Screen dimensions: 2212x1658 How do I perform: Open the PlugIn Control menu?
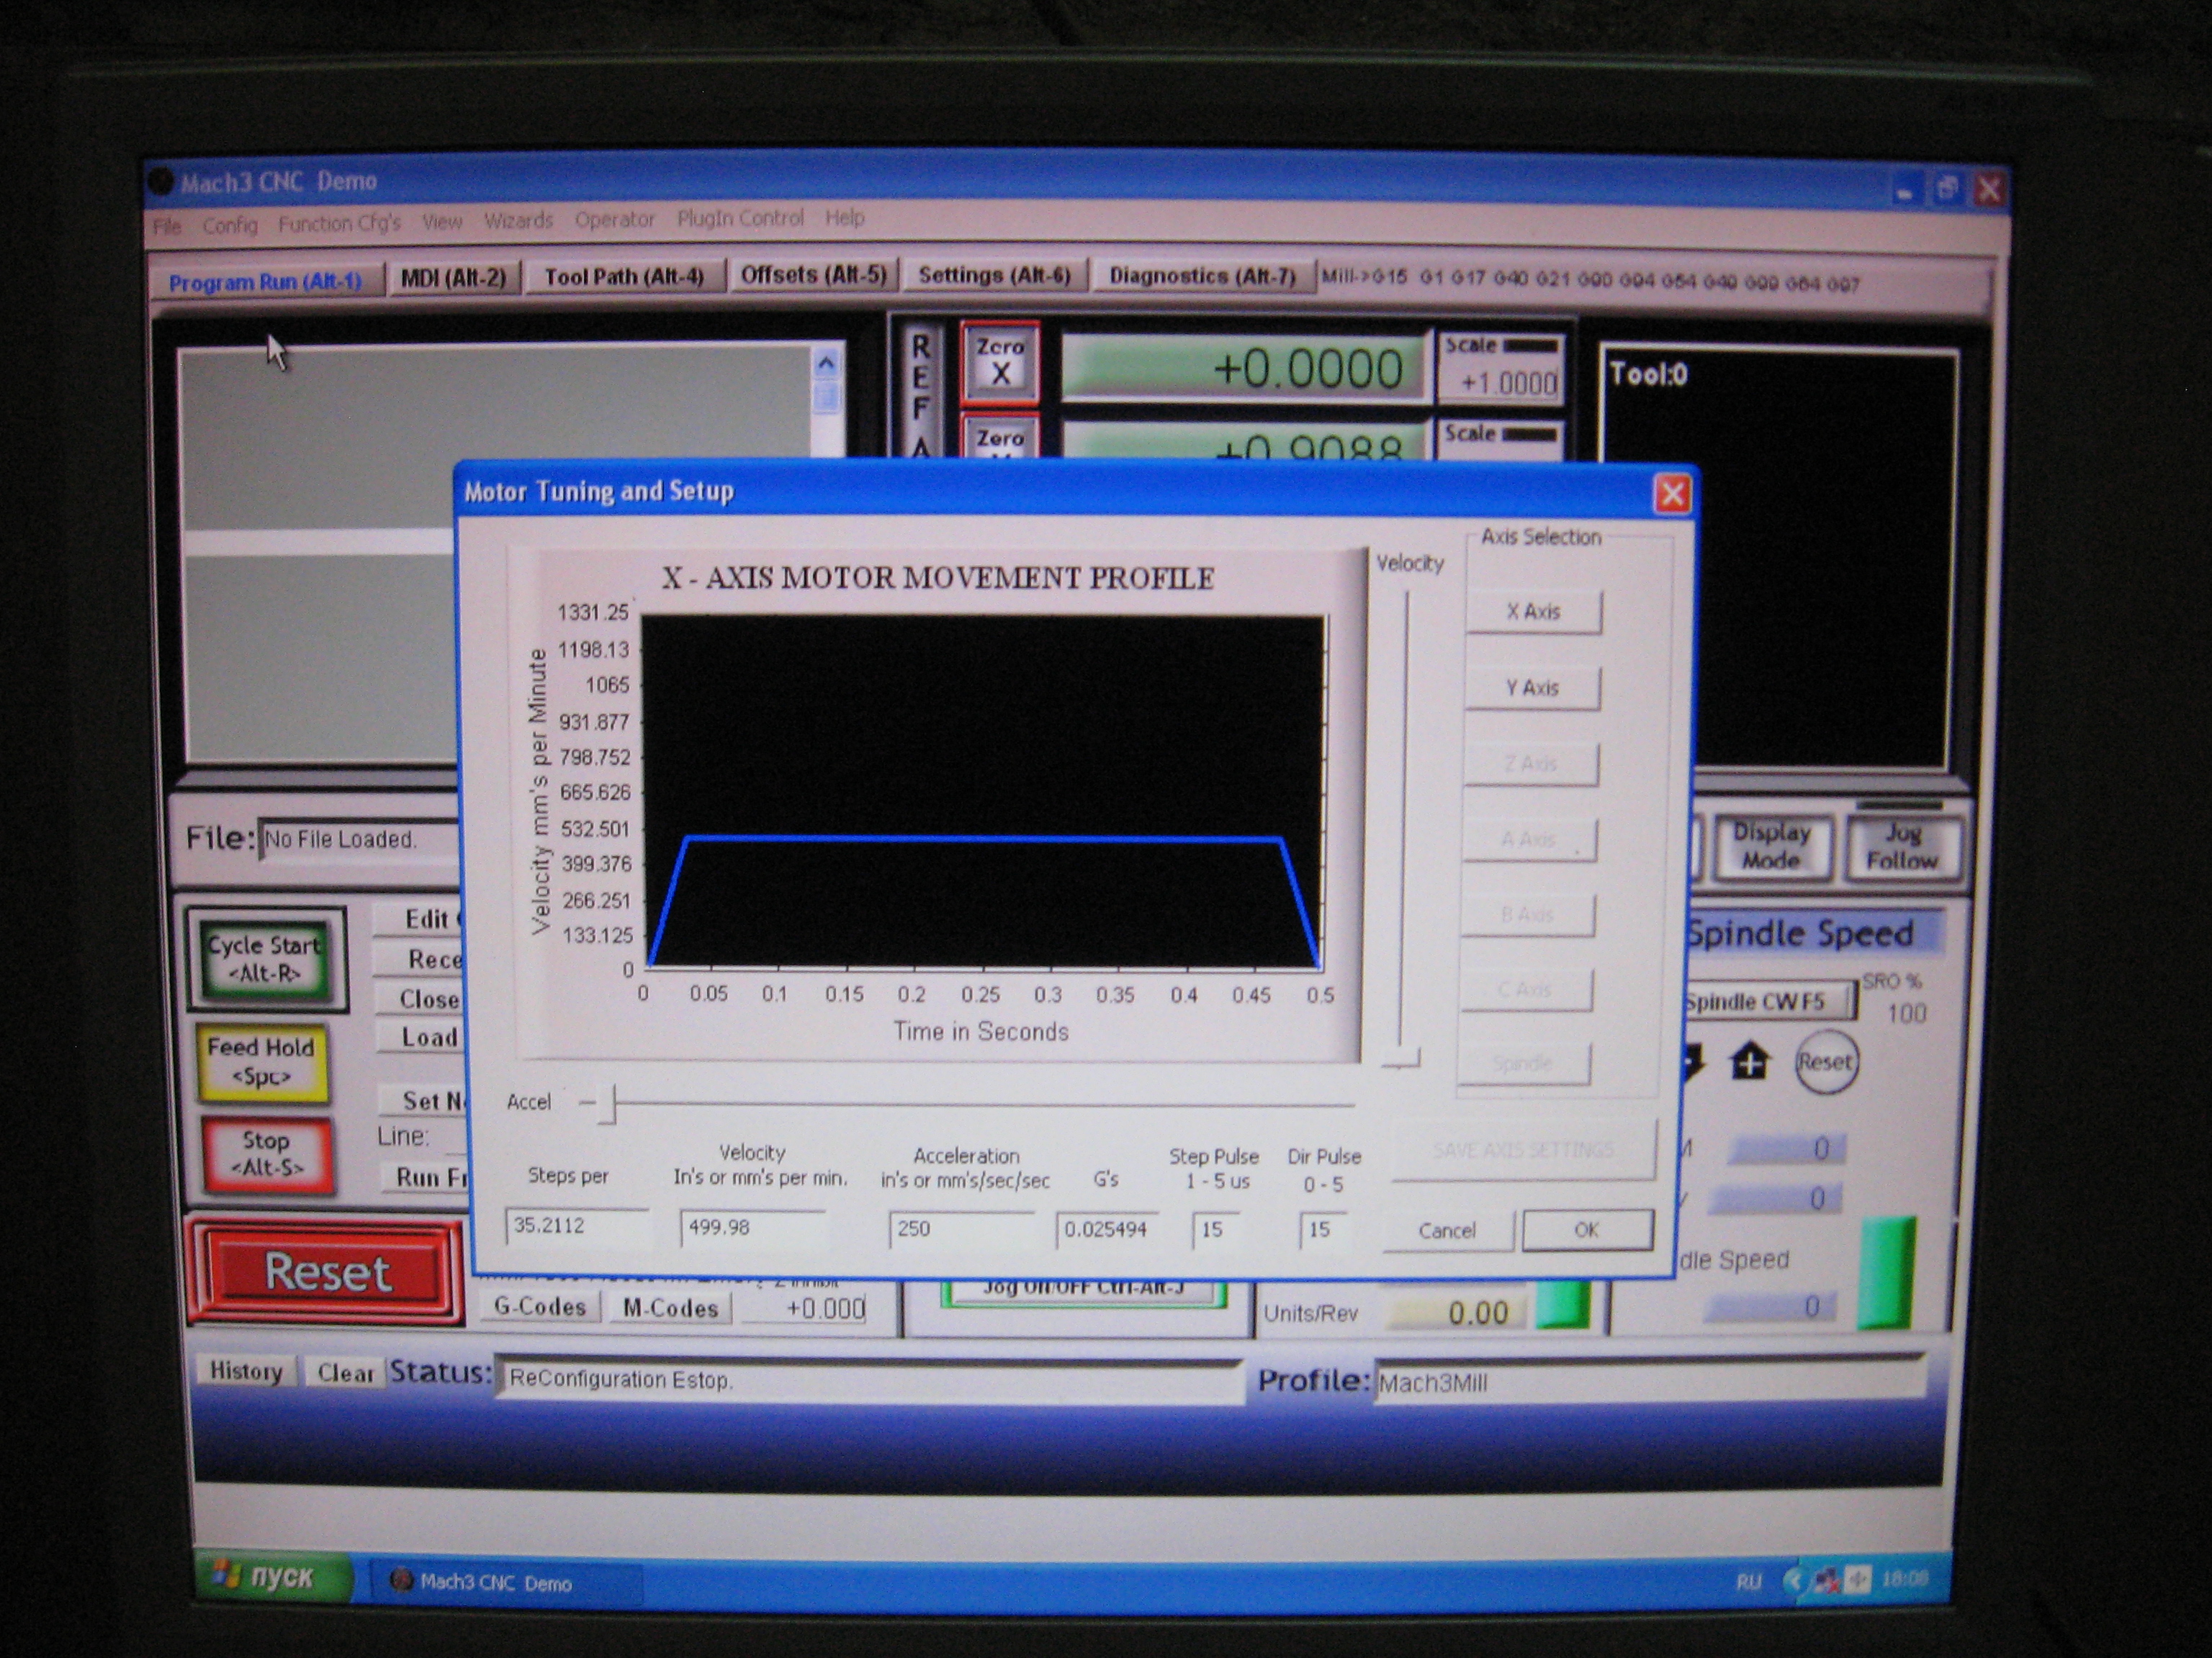(x=740, y=218)
